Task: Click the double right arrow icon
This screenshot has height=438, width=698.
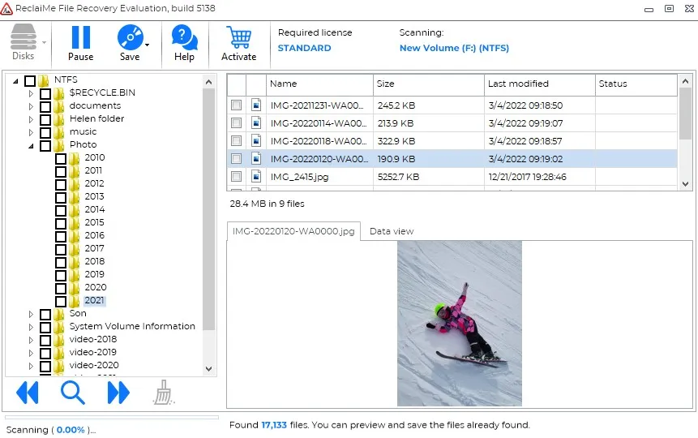Action: 118,393
